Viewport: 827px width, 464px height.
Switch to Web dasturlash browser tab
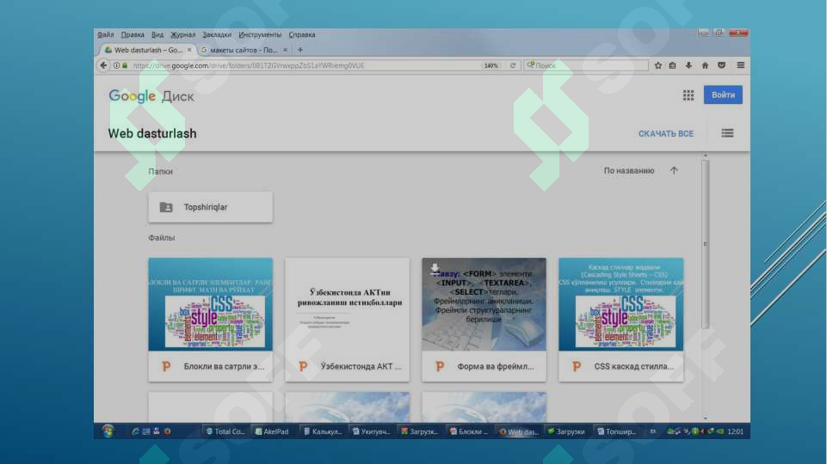pos(148,50)
